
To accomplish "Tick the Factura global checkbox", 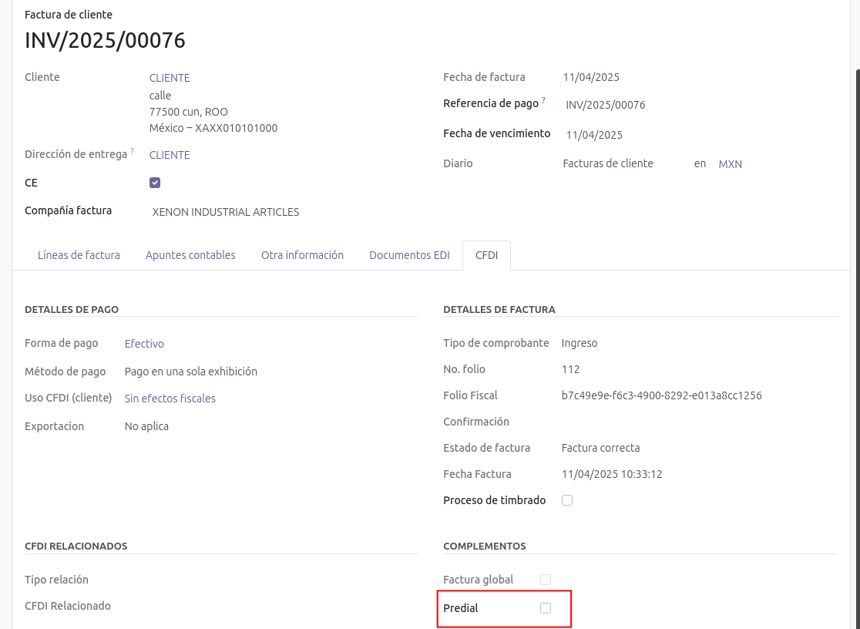I will (546, 580).
